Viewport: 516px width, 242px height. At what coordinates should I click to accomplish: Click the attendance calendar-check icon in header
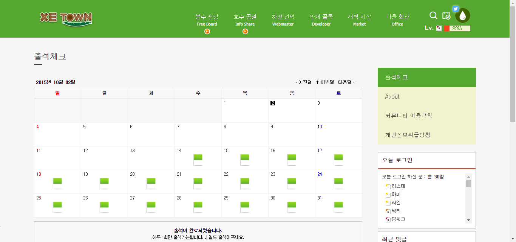coord(446,15)
